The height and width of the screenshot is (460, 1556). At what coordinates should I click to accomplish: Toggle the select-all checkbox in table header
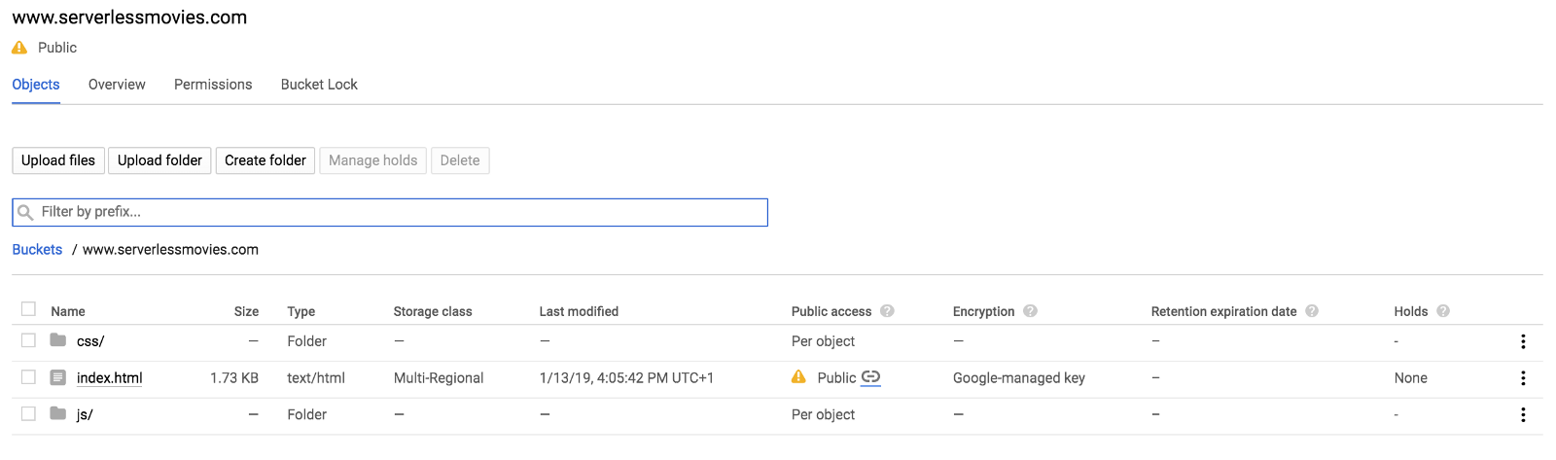click(28, 309)
